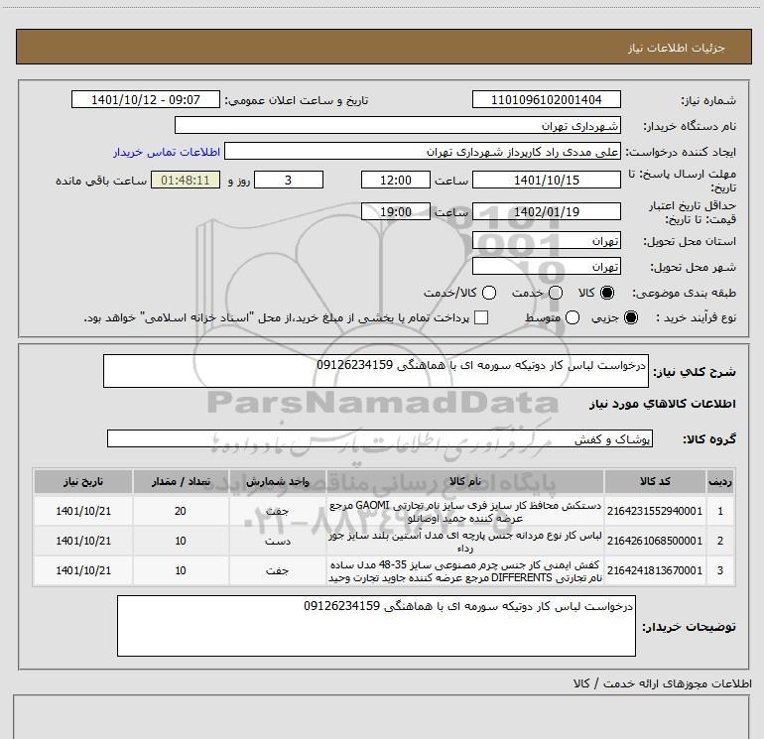Click the DIFFERENTS safety shoes item name

[x=464, y=571]
